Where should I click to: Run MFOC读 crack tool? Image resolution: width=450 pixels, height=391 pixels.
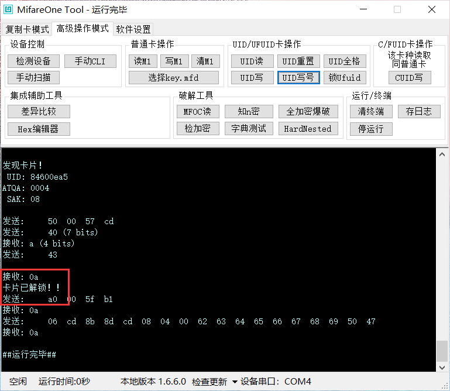tap(198, 111)
